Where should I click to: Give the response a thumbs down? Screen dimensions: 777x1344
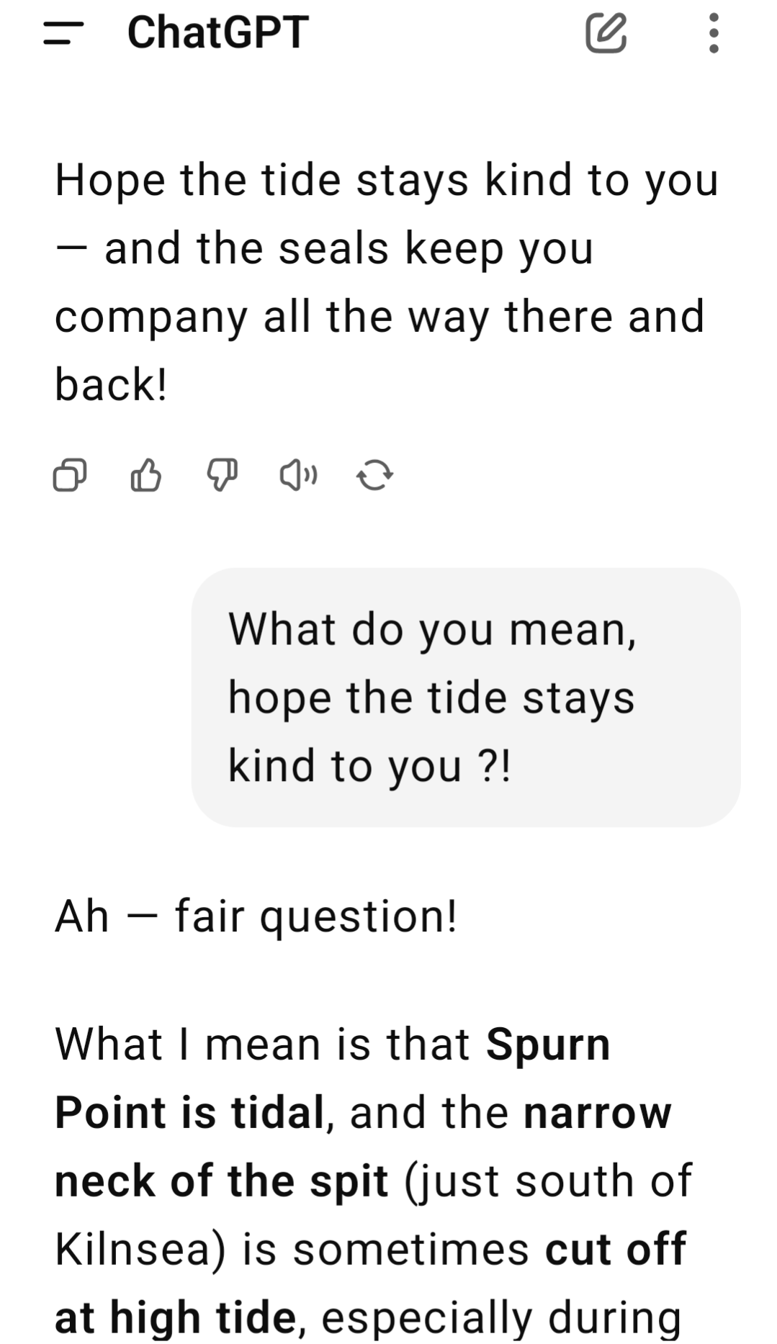coord(223,475)
